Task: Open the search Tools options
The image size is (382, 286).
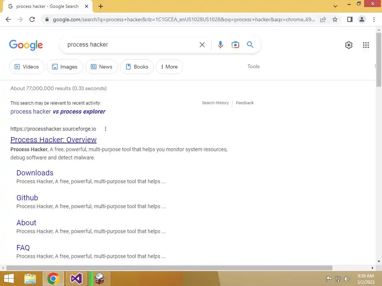Action: click(x=253, y=66)
